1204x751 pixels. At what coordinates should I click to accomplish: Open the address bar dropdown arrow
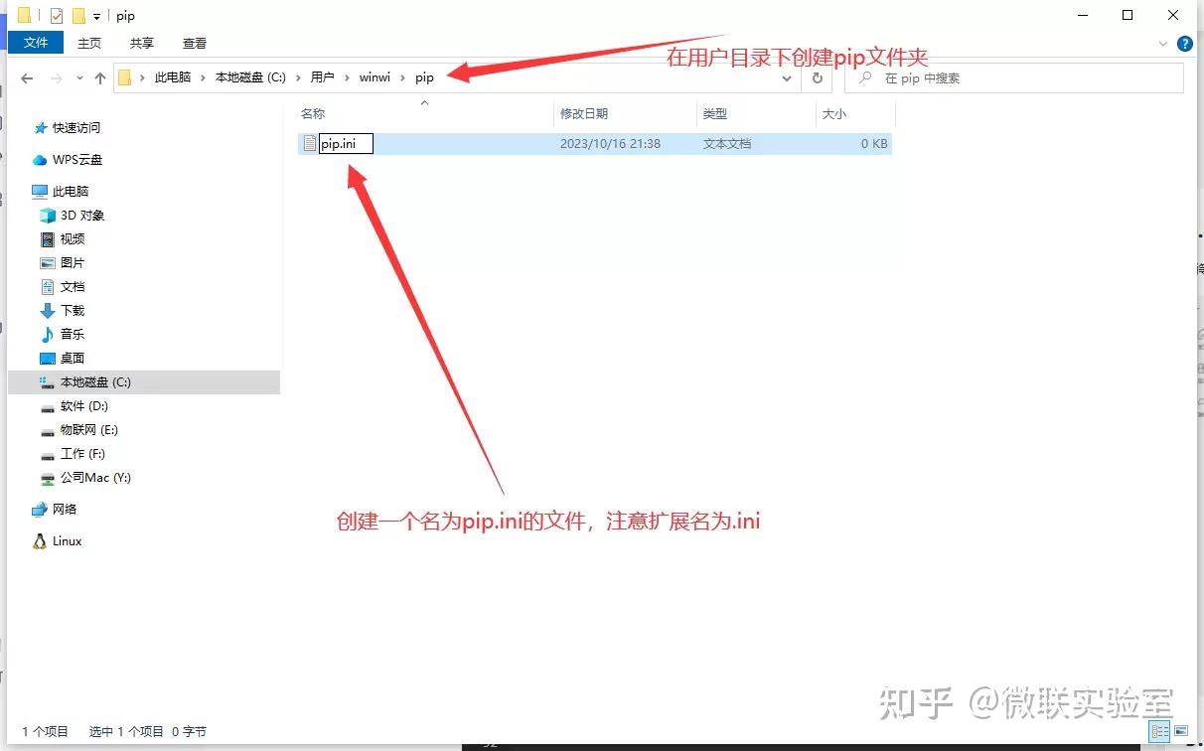pyautogui.click(x=788, y=78)
